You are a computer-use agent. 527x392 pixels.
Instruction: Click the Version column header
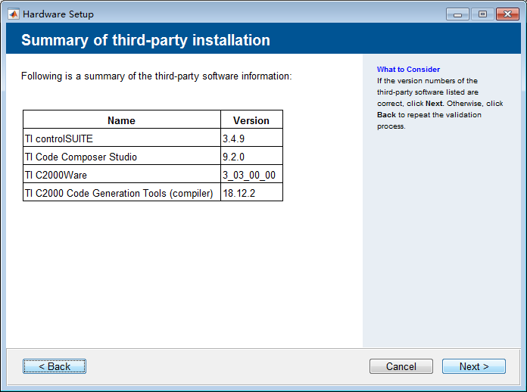pyautogui.click(x=251, y=120)
